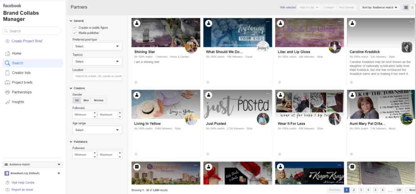Screen dimensions: 416x194
Task: Click the Create Project Brief plus icon
Action: coord(7,41)
